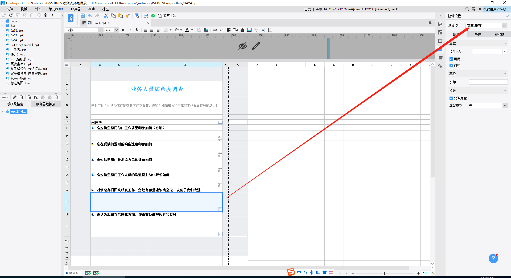Toggle bold text formatting

(123, 30)
